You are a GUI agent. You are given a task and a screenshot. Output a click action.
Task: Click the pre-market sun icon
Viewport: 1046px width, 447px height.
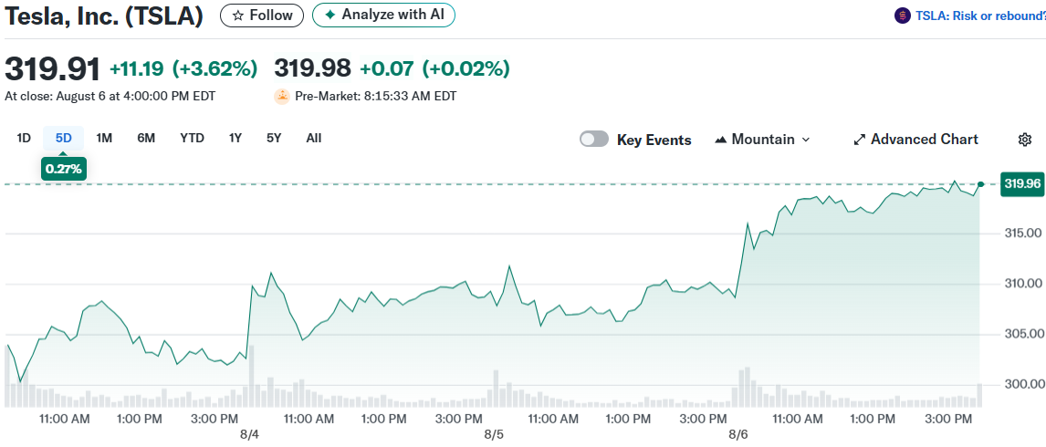click(x=282, y=96)
